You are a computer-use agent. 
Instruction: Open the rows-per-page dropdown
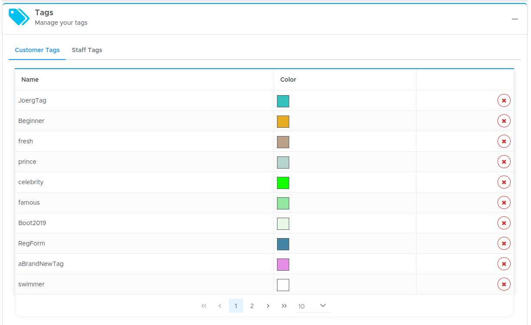pos(312,306)
